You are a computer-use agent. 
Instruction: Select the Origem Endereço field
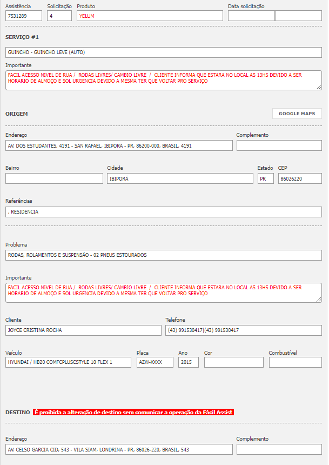coord(119,145)
